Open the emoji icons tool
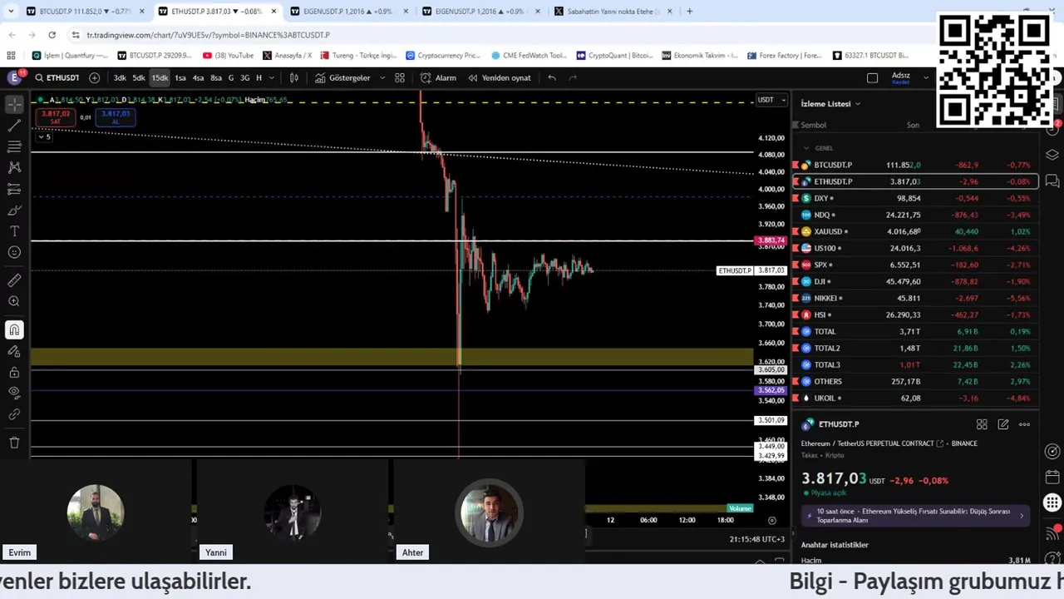Screen dimensions: 1064x599 14,252
